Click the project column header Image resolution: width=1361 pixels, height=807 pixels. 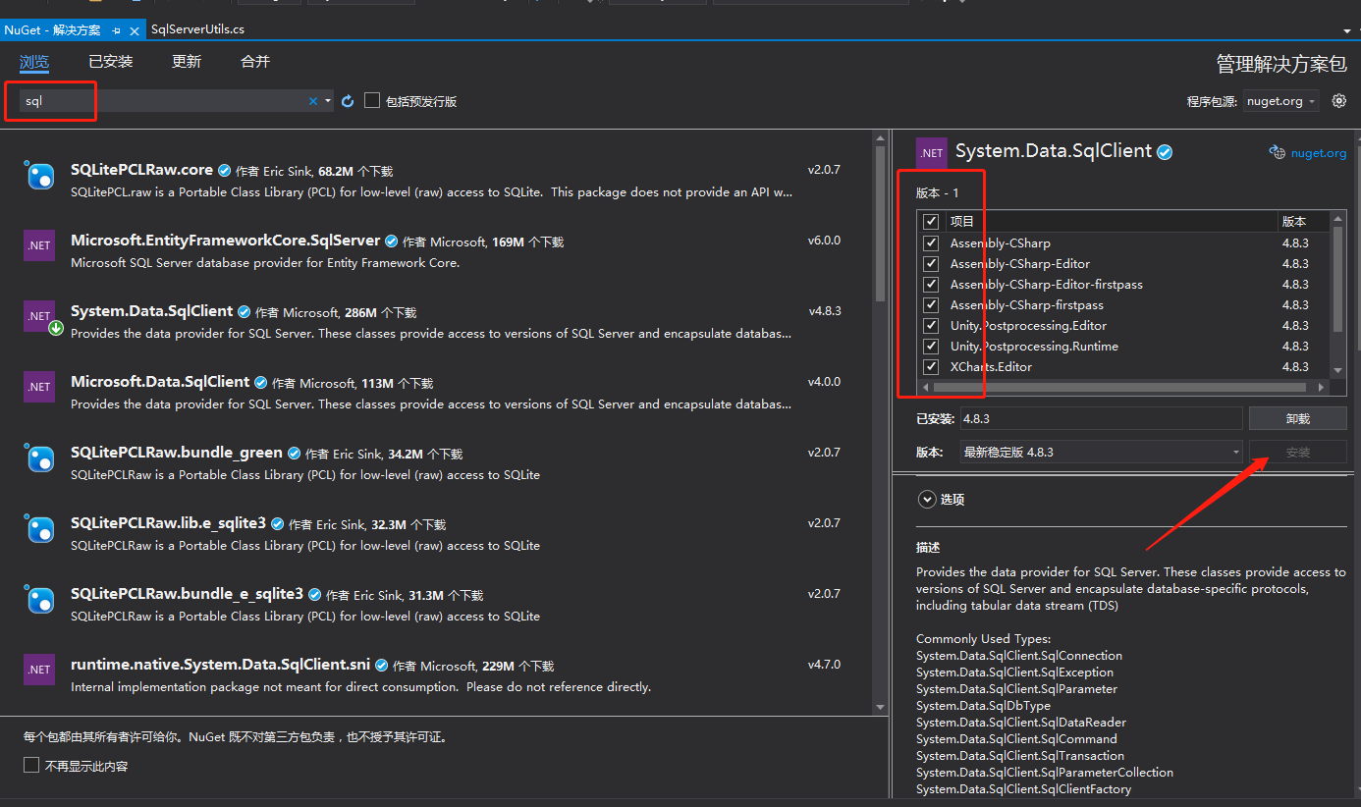tap(1111, 222)
